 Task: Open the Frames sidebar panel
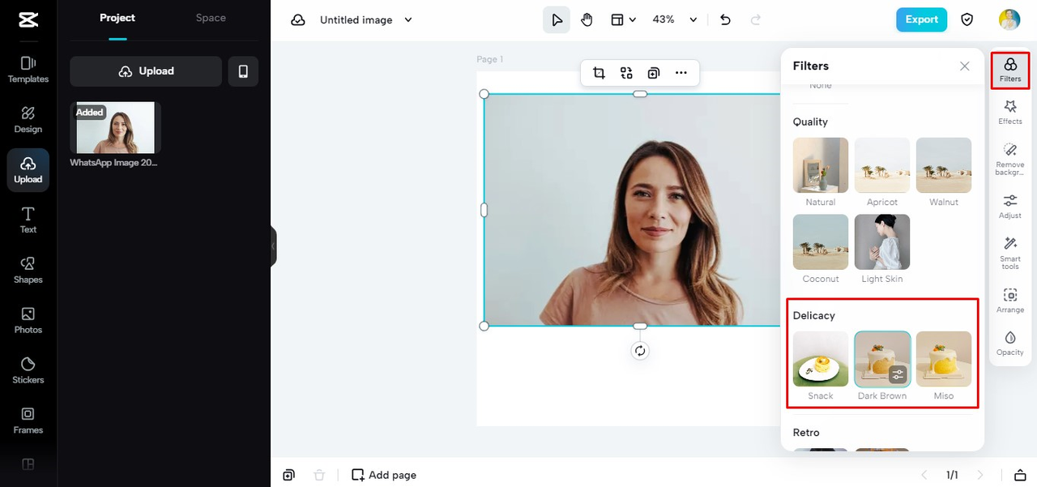pos(28,421)
